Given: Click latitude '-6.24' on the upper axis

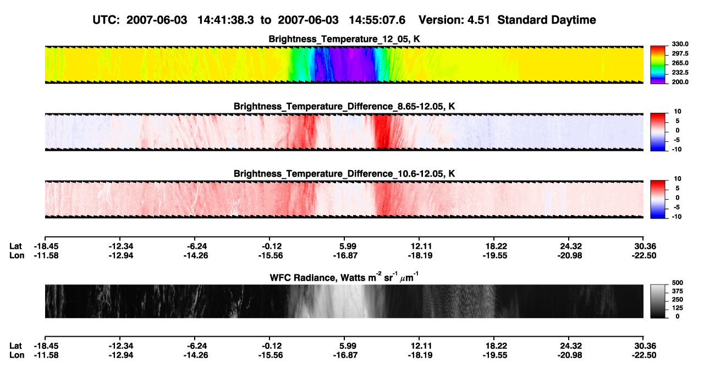Looking at the screenshot, I should pyautogui.click(x=196, y=246).
